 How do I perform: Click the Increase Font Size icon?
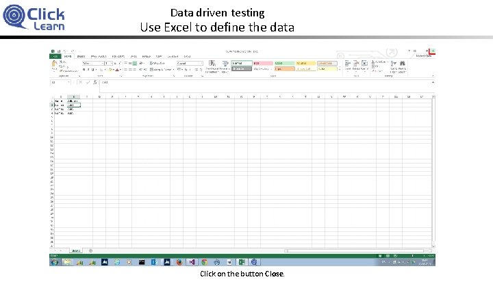click(x=115, y=64)
